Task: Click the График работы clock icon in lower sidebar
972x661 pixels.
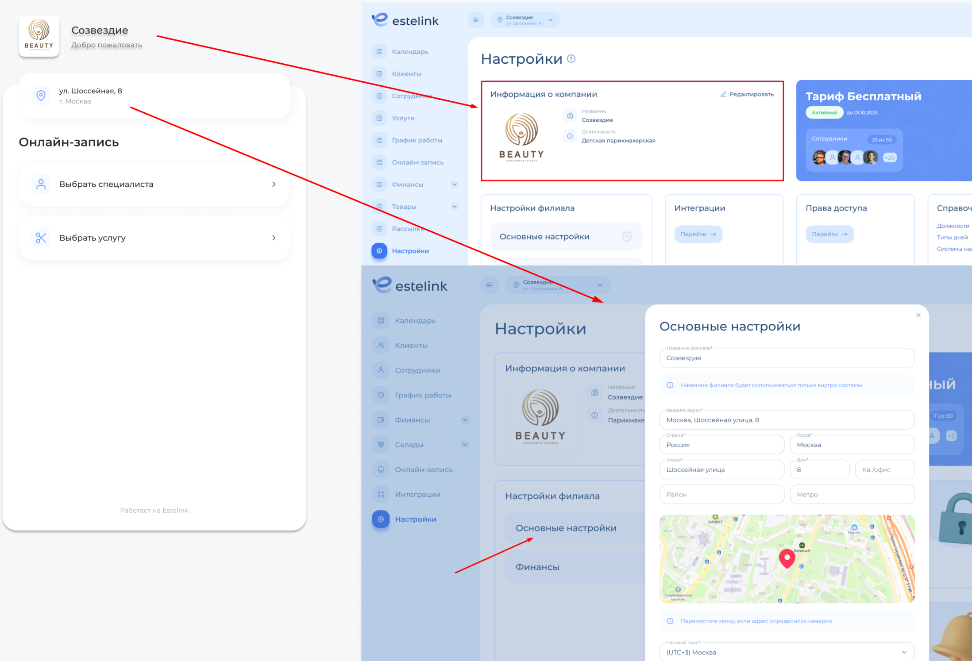Action: click(x=381, y=395)
